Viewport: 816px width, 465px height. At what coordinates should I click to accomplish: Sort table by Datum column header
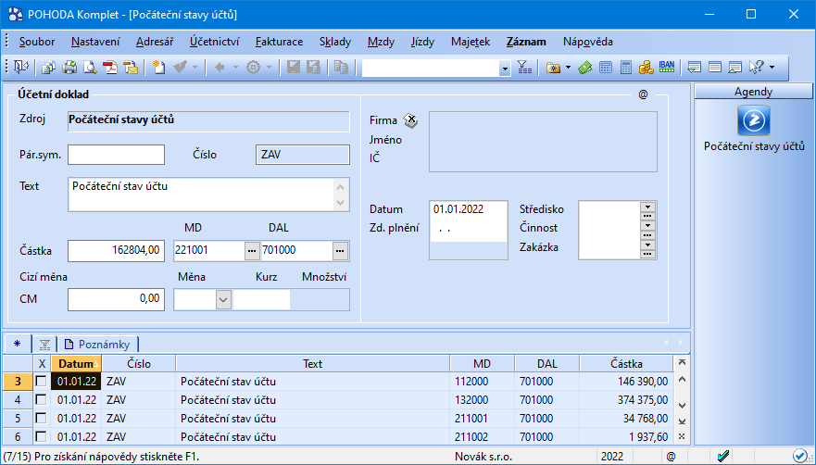[x=76, y=363]
